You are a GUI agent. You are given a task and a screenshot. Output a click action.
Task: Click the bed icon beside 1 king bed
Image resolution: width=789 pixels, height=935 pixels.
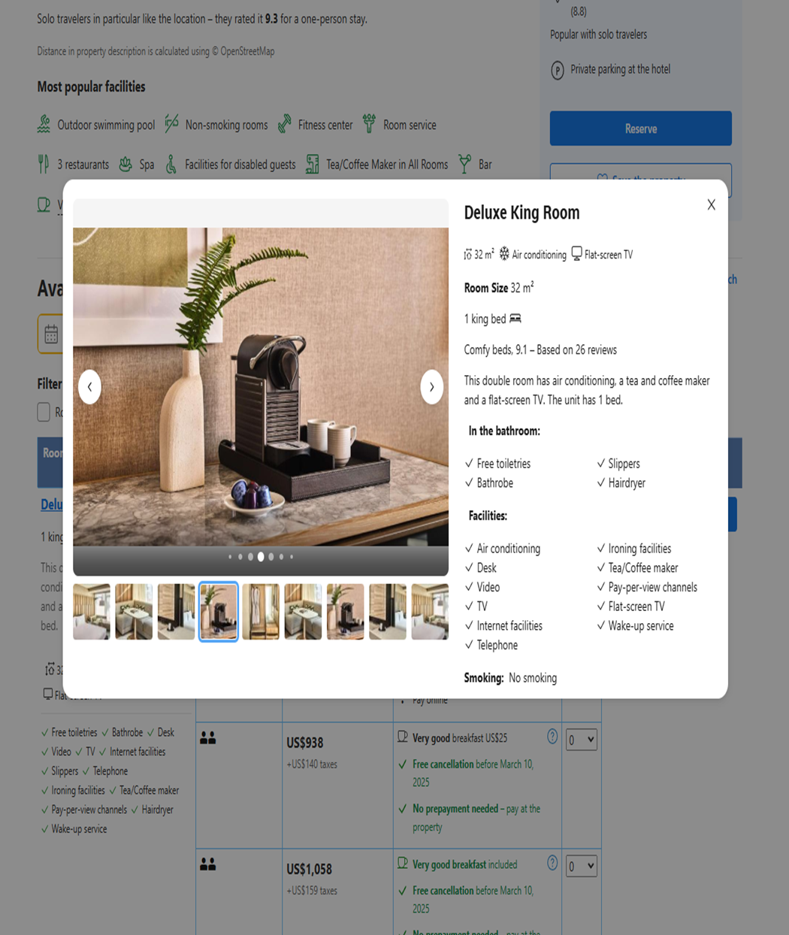tap(515, 319)
